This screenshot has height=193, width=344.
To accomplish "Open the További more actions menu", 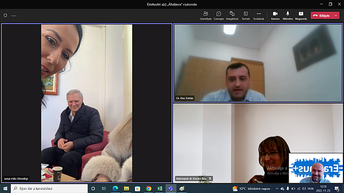I will pyautogui.click(x=259, y=16).
